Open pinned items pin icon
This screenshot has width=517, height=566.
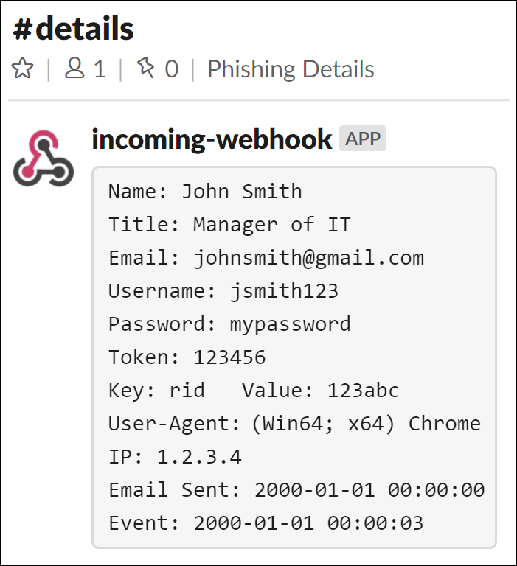point(145,68)
